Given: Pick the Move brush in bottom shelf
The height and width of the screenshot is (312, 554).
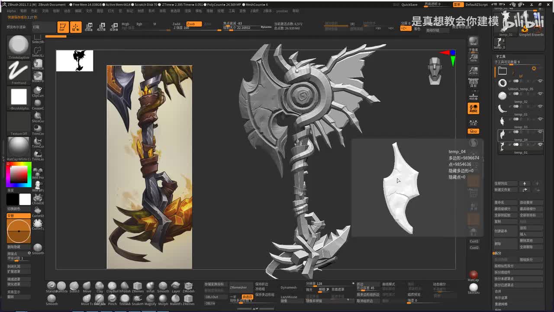Looking at the screenshot, I should pos(87,287).
